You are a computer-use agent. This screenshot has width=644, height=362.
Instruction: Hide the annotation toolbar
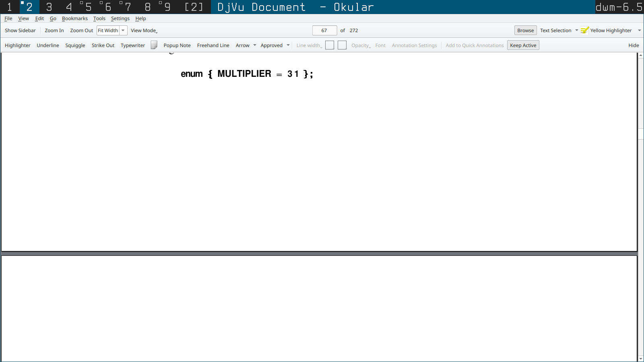(634, 45)
